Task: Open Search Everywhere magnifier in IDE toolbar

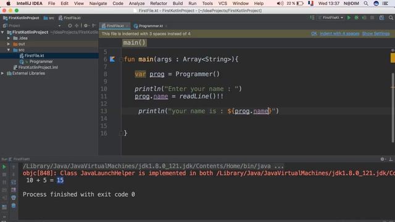Action: (391, 18)
